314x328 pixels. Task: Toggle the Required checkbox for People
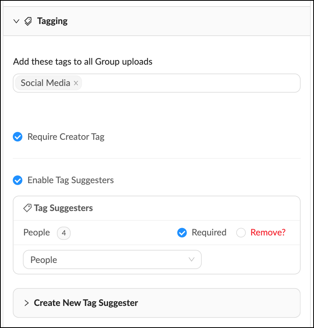182,233
